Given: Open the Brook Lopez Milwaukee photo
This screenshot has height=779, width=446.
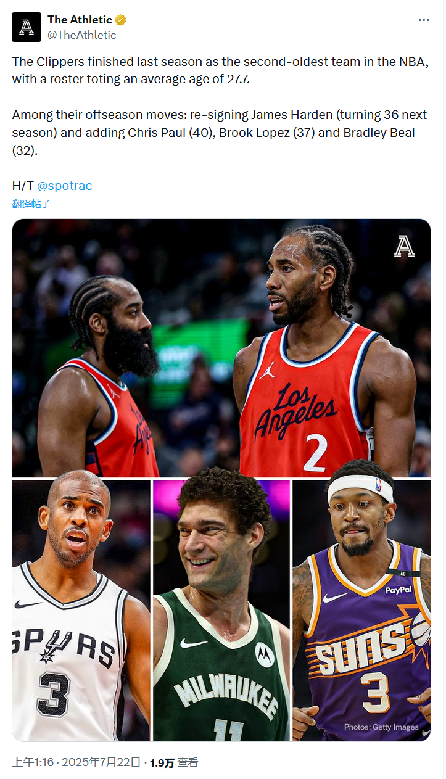Looking at the screenshot, I should coord(221,611).
